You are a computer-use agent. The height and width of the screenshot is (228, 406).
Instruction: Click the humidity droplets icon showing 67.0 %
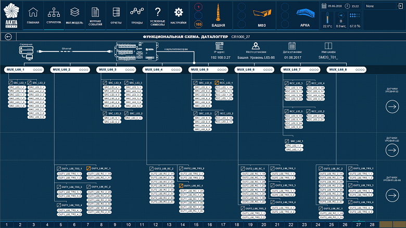point(355,16)
